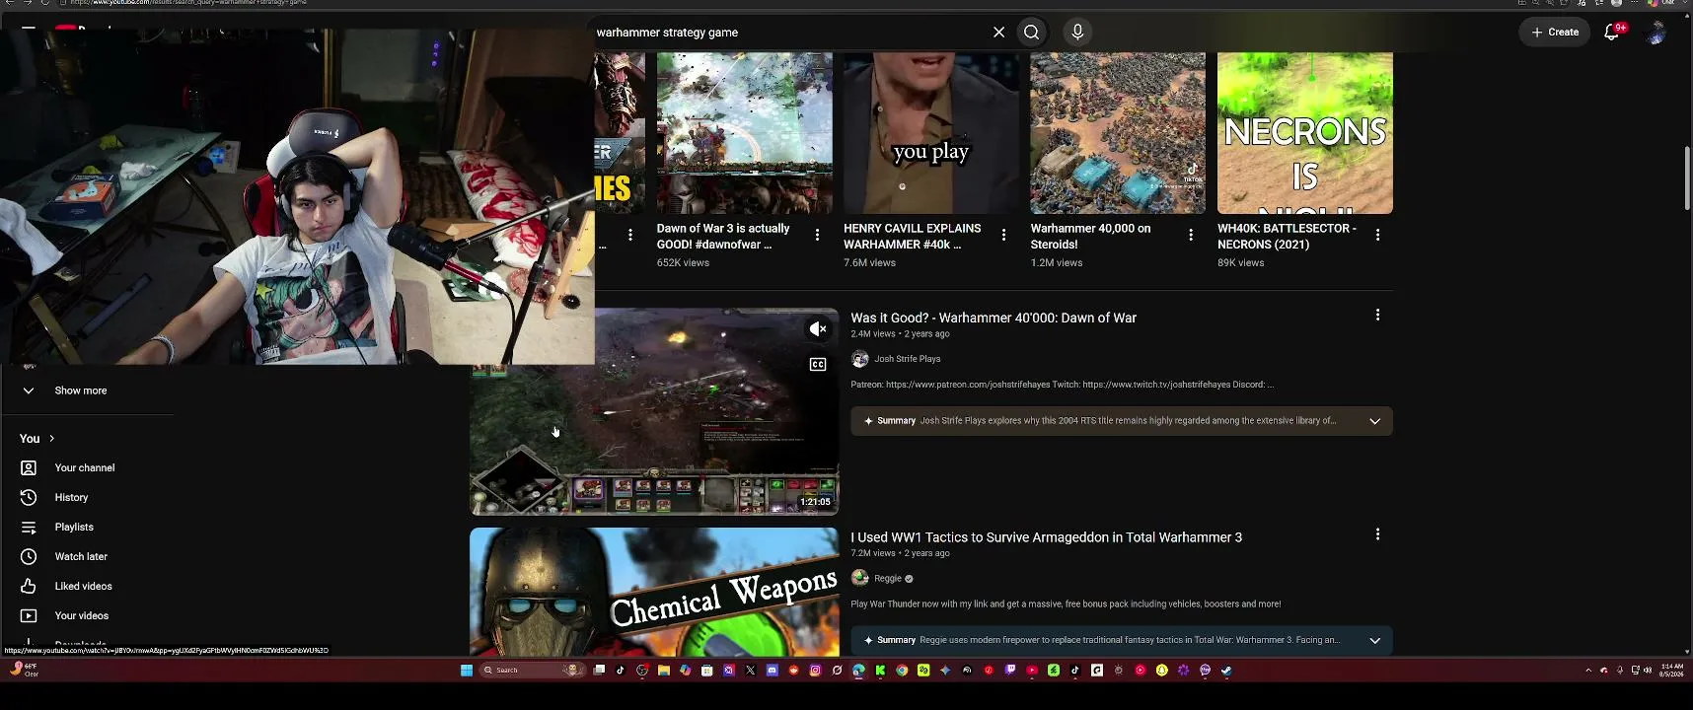
Task: Expand the summary for 'Was it Good?' video
Action: click(1374, 421)
